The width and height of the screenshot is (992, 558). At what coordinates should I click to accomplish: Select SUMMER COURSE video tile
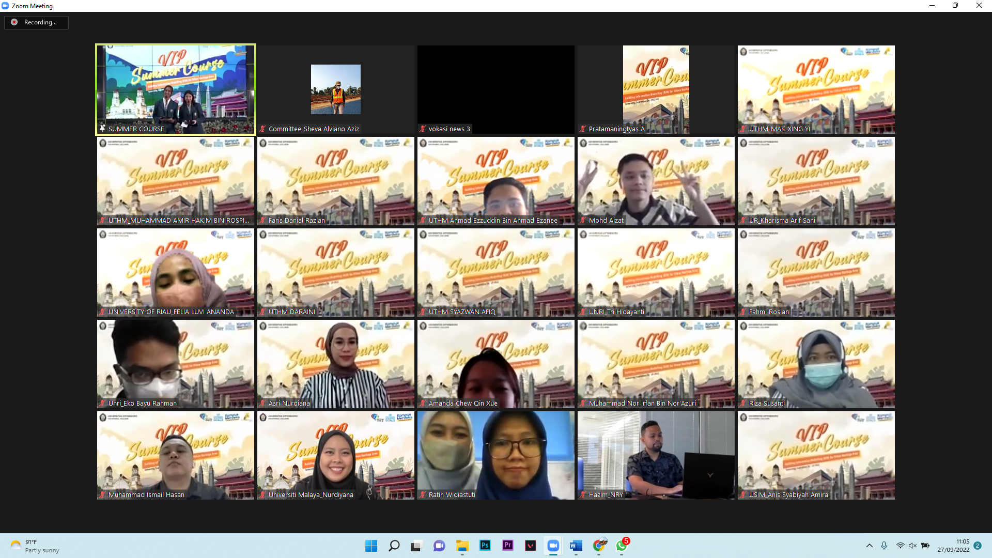tap(176, 89)
